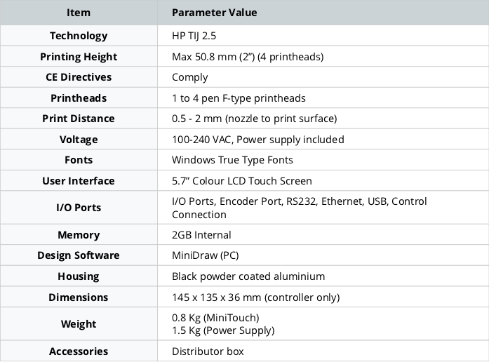Click the Housing row label
The width and height of the screenshot is (489, 362).
79,276
